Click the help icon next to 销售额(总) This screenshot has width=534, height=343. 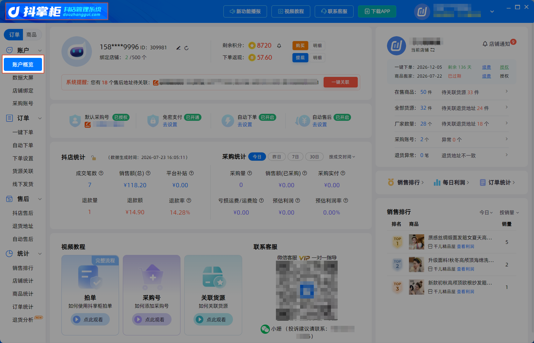pyautogui.click(x=148, y=173)
